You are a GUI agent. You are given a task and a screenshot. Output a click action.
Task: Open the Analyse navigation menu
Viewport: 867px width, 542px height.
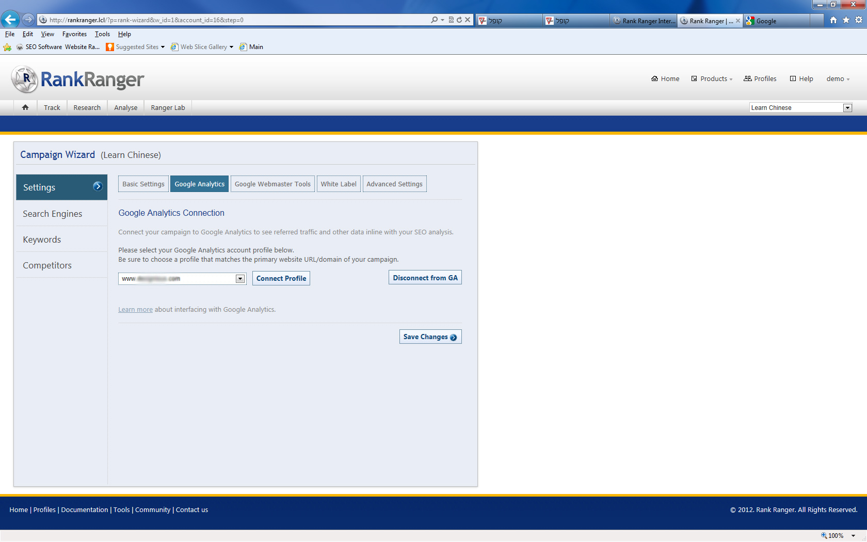126,108
